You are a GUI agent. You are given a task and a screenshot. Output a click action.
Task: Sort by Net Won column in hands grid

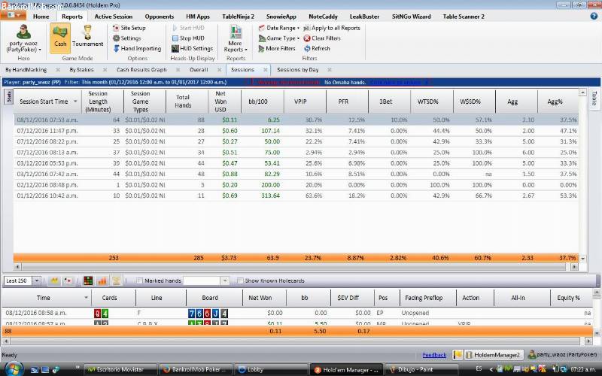[x=264, y=298]
